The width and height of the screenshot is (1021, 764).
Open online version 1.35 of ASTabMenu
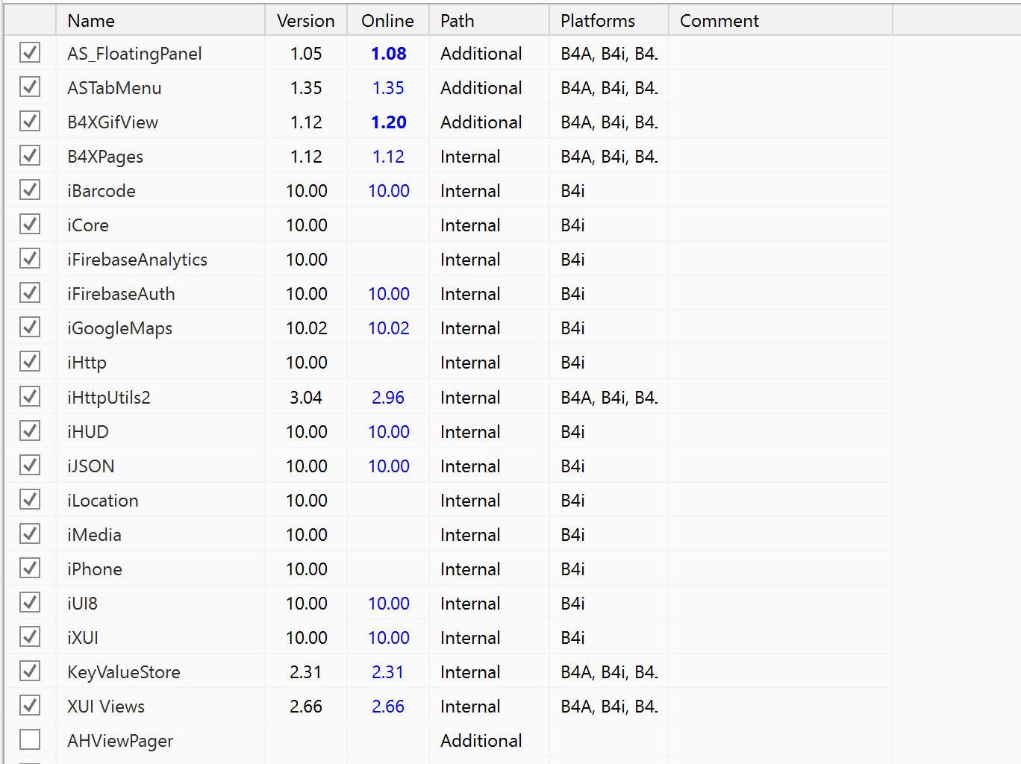point(388,88)
